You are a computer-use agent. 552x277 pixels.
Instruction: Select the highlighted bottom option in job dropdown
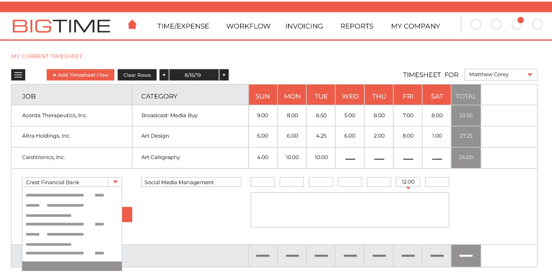72,266
